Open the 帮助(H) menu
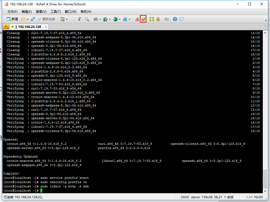Screen dimensions: 270x202 tap(86, 12)
